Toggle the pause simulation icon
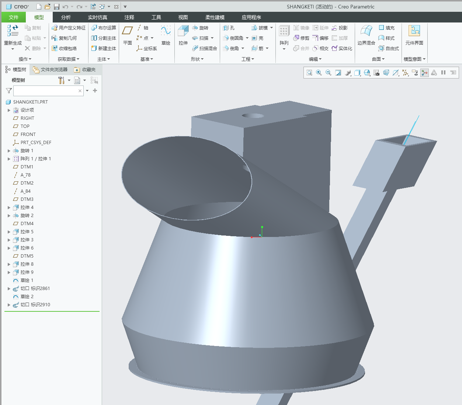The image size is (462, 405). [x=444, y=73]
